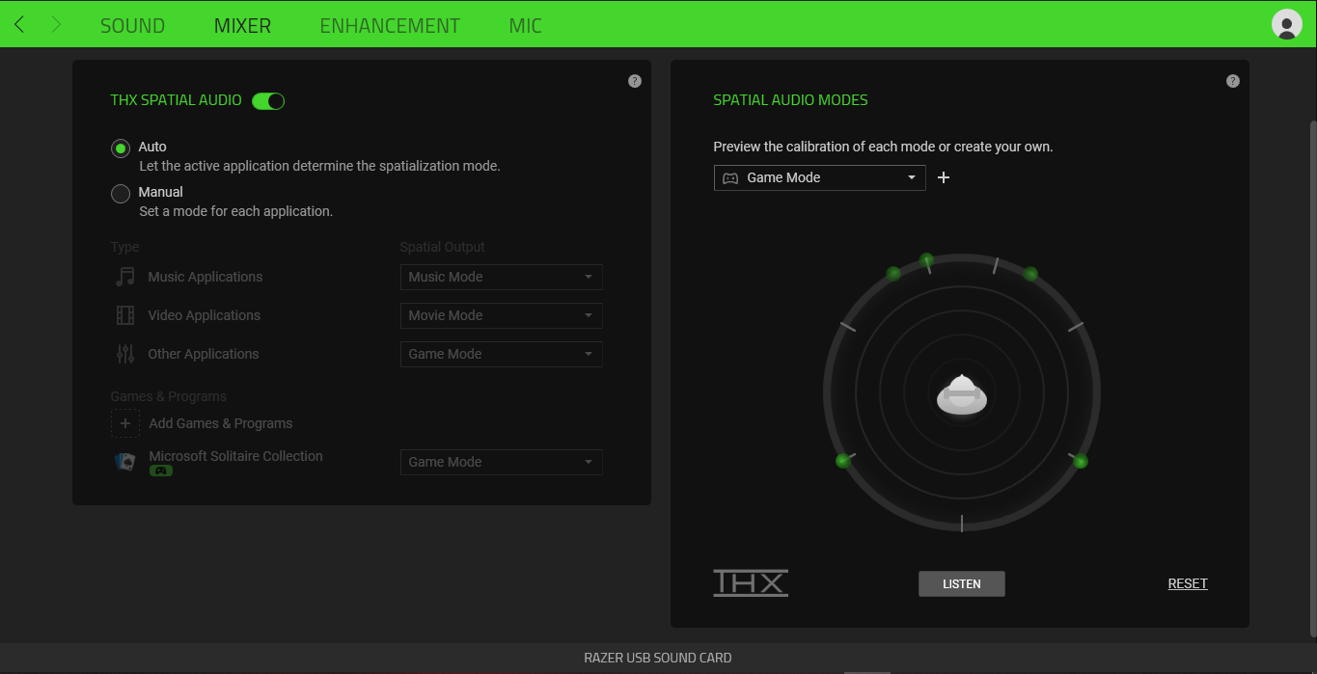
Task: Click the Video Applications label
Action: point(205,315)
